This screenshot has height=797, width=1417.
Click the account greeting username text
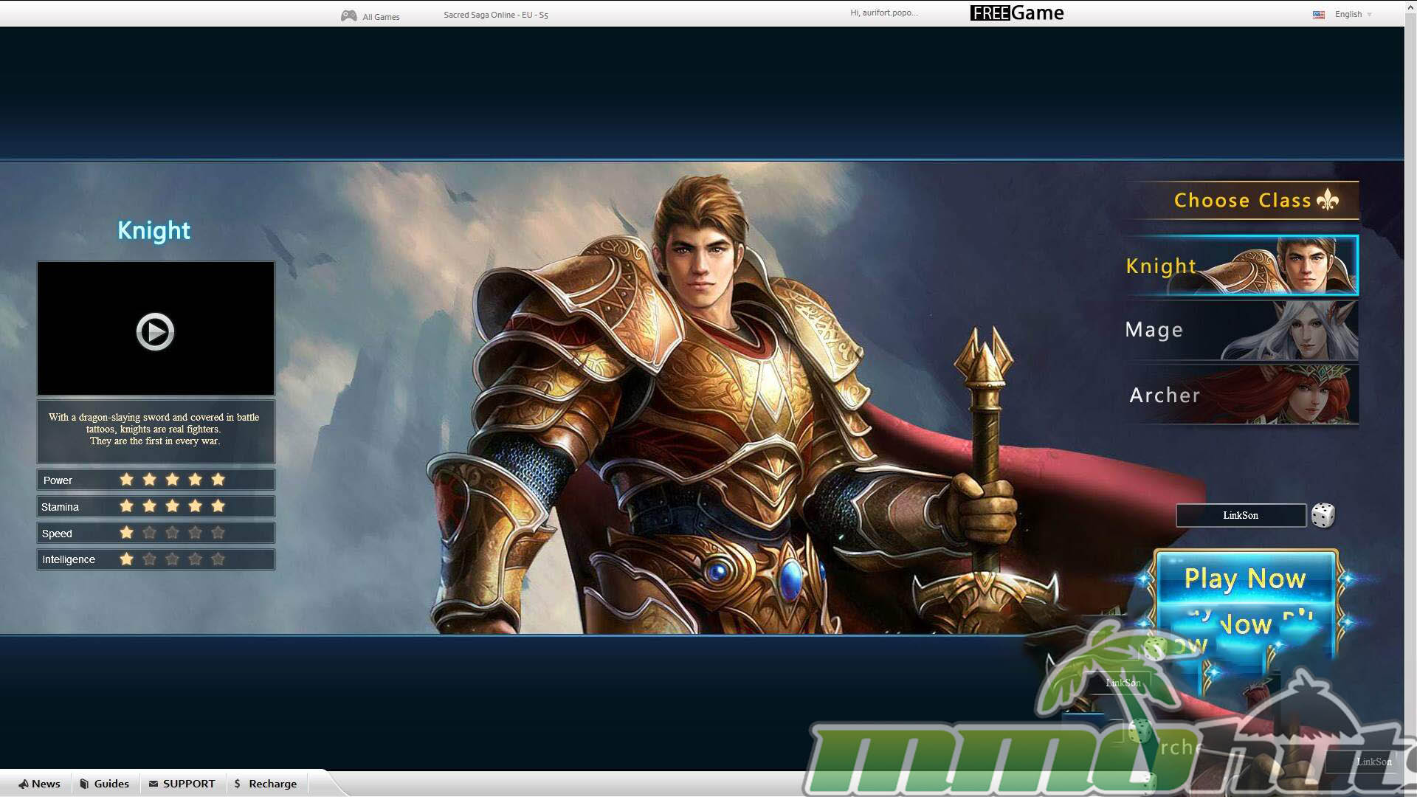pos(883,13)
